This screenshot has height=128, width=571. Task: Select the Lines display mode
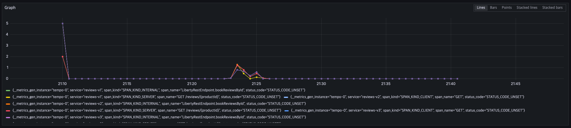481,8
